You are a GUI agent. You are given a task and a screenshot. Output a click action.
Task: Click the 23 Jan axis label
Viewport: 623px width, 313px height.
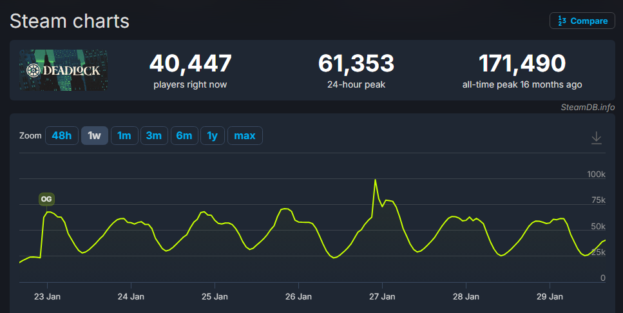click(x=47, y=297)
